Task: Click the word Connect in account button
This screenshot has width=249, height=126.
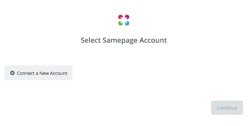Action: point(26,73)
